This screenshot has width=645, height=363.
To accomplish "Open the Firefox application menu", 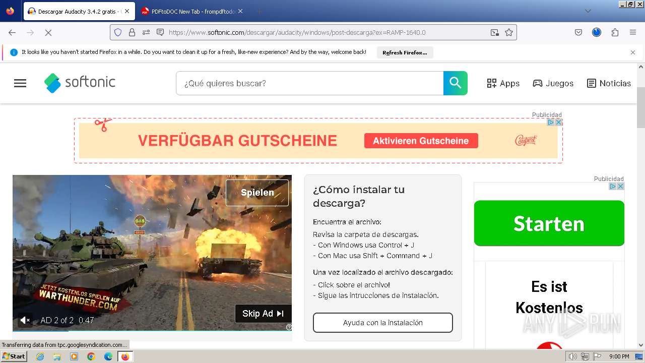I will (x=633, y=32).
